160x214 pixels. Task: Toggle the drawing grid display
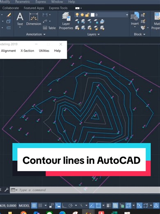pos(34,205)
